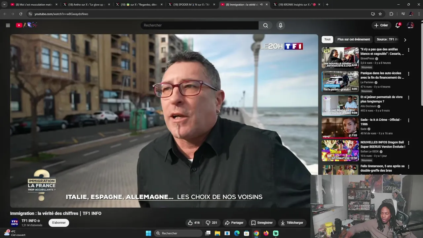Open options for the Dragon Ball video
423x238 pixels.
point(408,143)
